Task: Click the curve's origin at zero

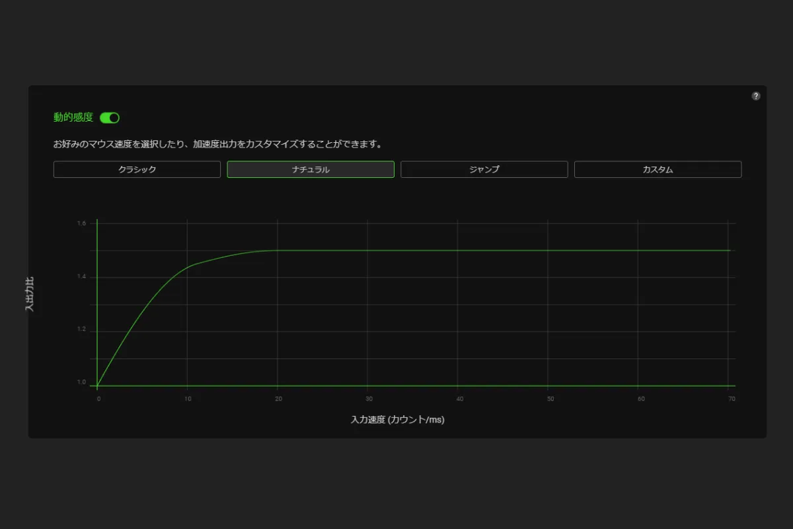Action: pyautogui.click(x=98, y=386)
